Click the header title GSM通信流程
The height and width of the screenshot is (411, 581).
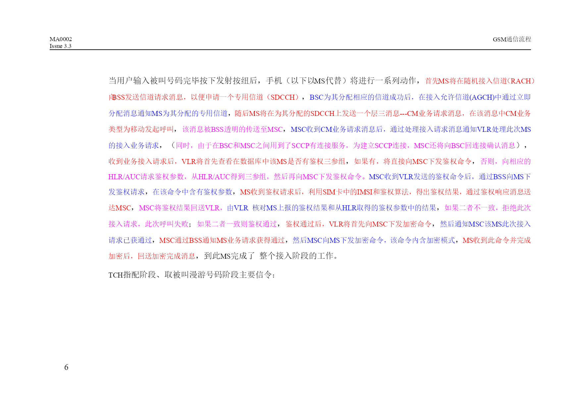click(512, 39)
